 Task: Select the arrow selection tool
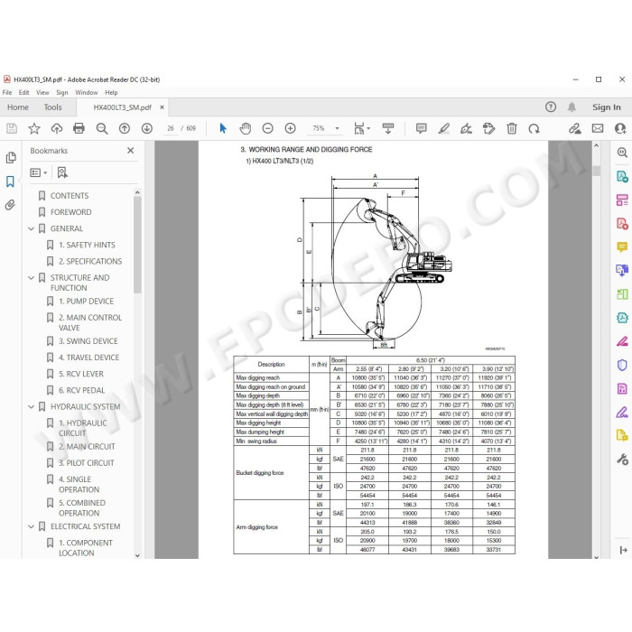coord(223,128)
